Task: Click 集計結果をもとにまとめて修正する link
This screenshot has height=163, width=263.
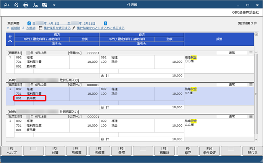Action: pos(100,28)
